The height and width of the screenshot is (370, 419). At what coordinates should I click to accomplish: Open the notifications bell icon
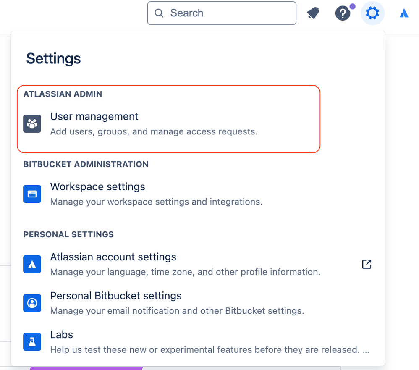pyautogui.click(x=313, y=13)
